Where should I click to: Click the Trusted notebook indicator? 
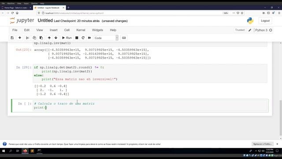[240, 30]
